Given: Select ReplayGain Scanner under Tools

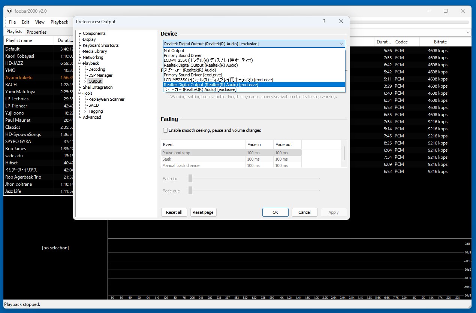Looking at the screenshot, I should [106, 99].
